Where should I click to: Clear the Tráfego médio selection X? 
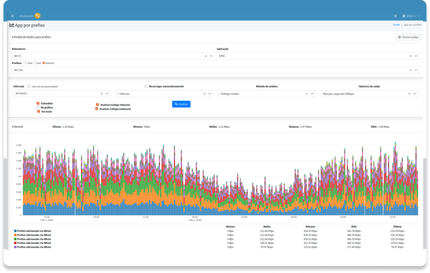point(307,94)
